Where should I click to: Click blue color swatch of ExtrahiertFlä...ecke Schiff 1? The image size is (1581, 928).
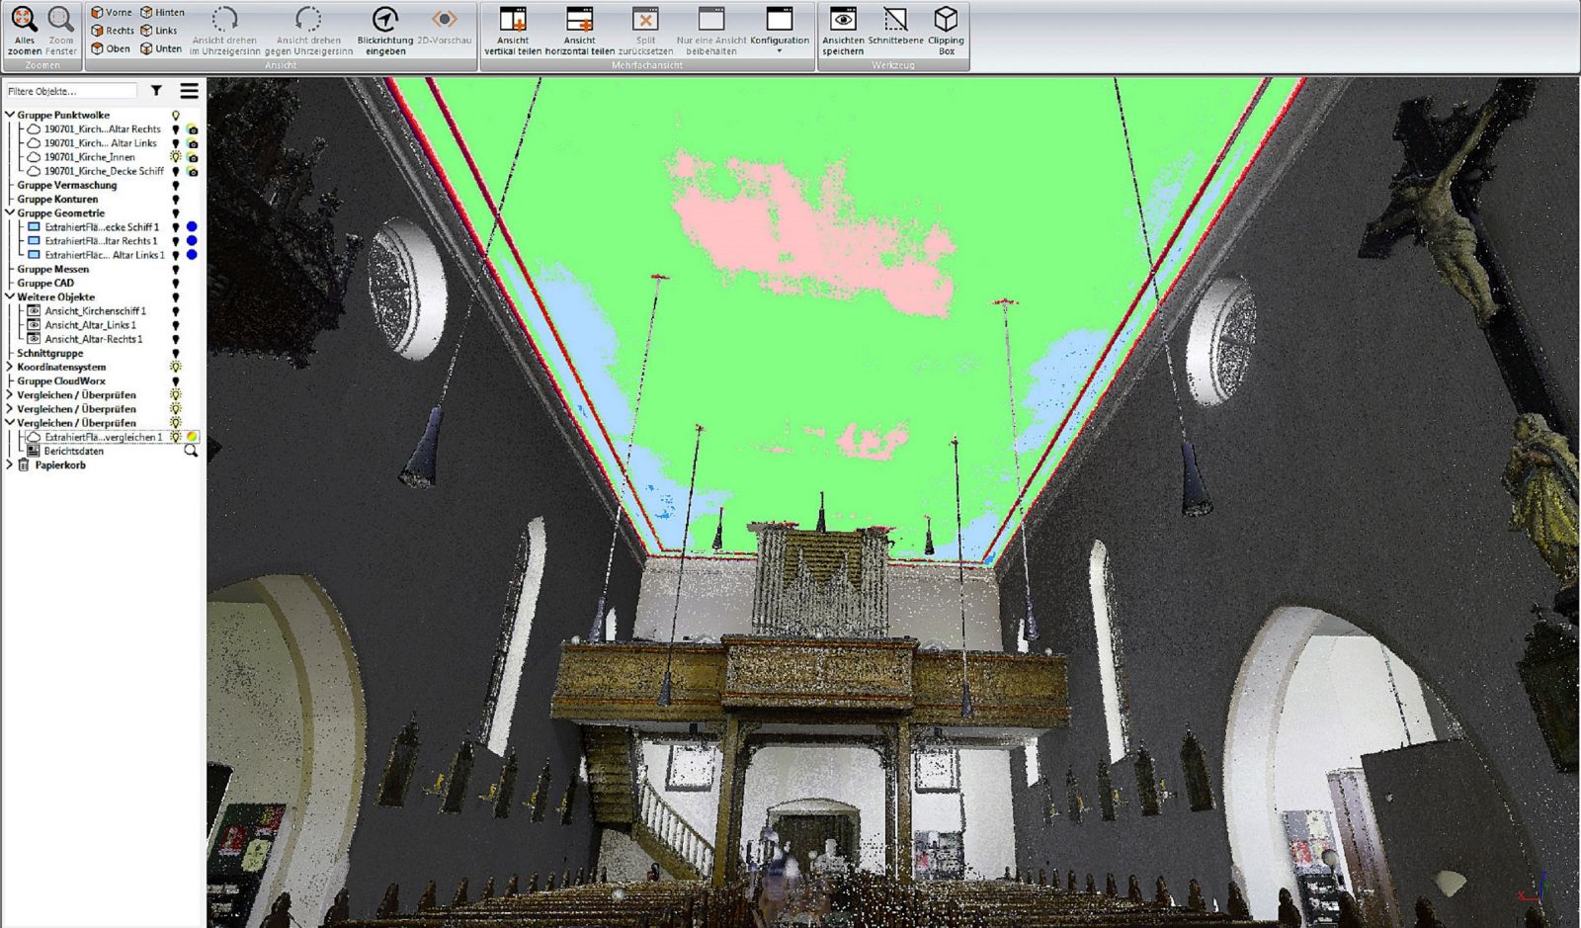192,227
